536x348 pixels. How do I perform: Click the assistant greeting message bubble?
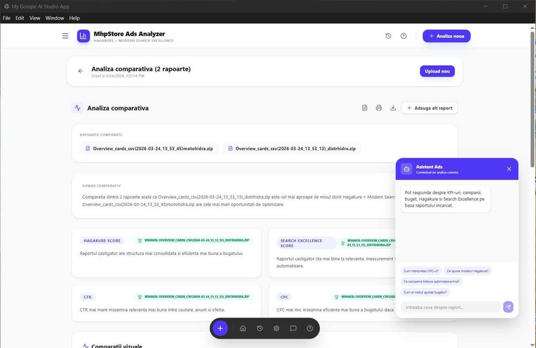pos(445,199)
